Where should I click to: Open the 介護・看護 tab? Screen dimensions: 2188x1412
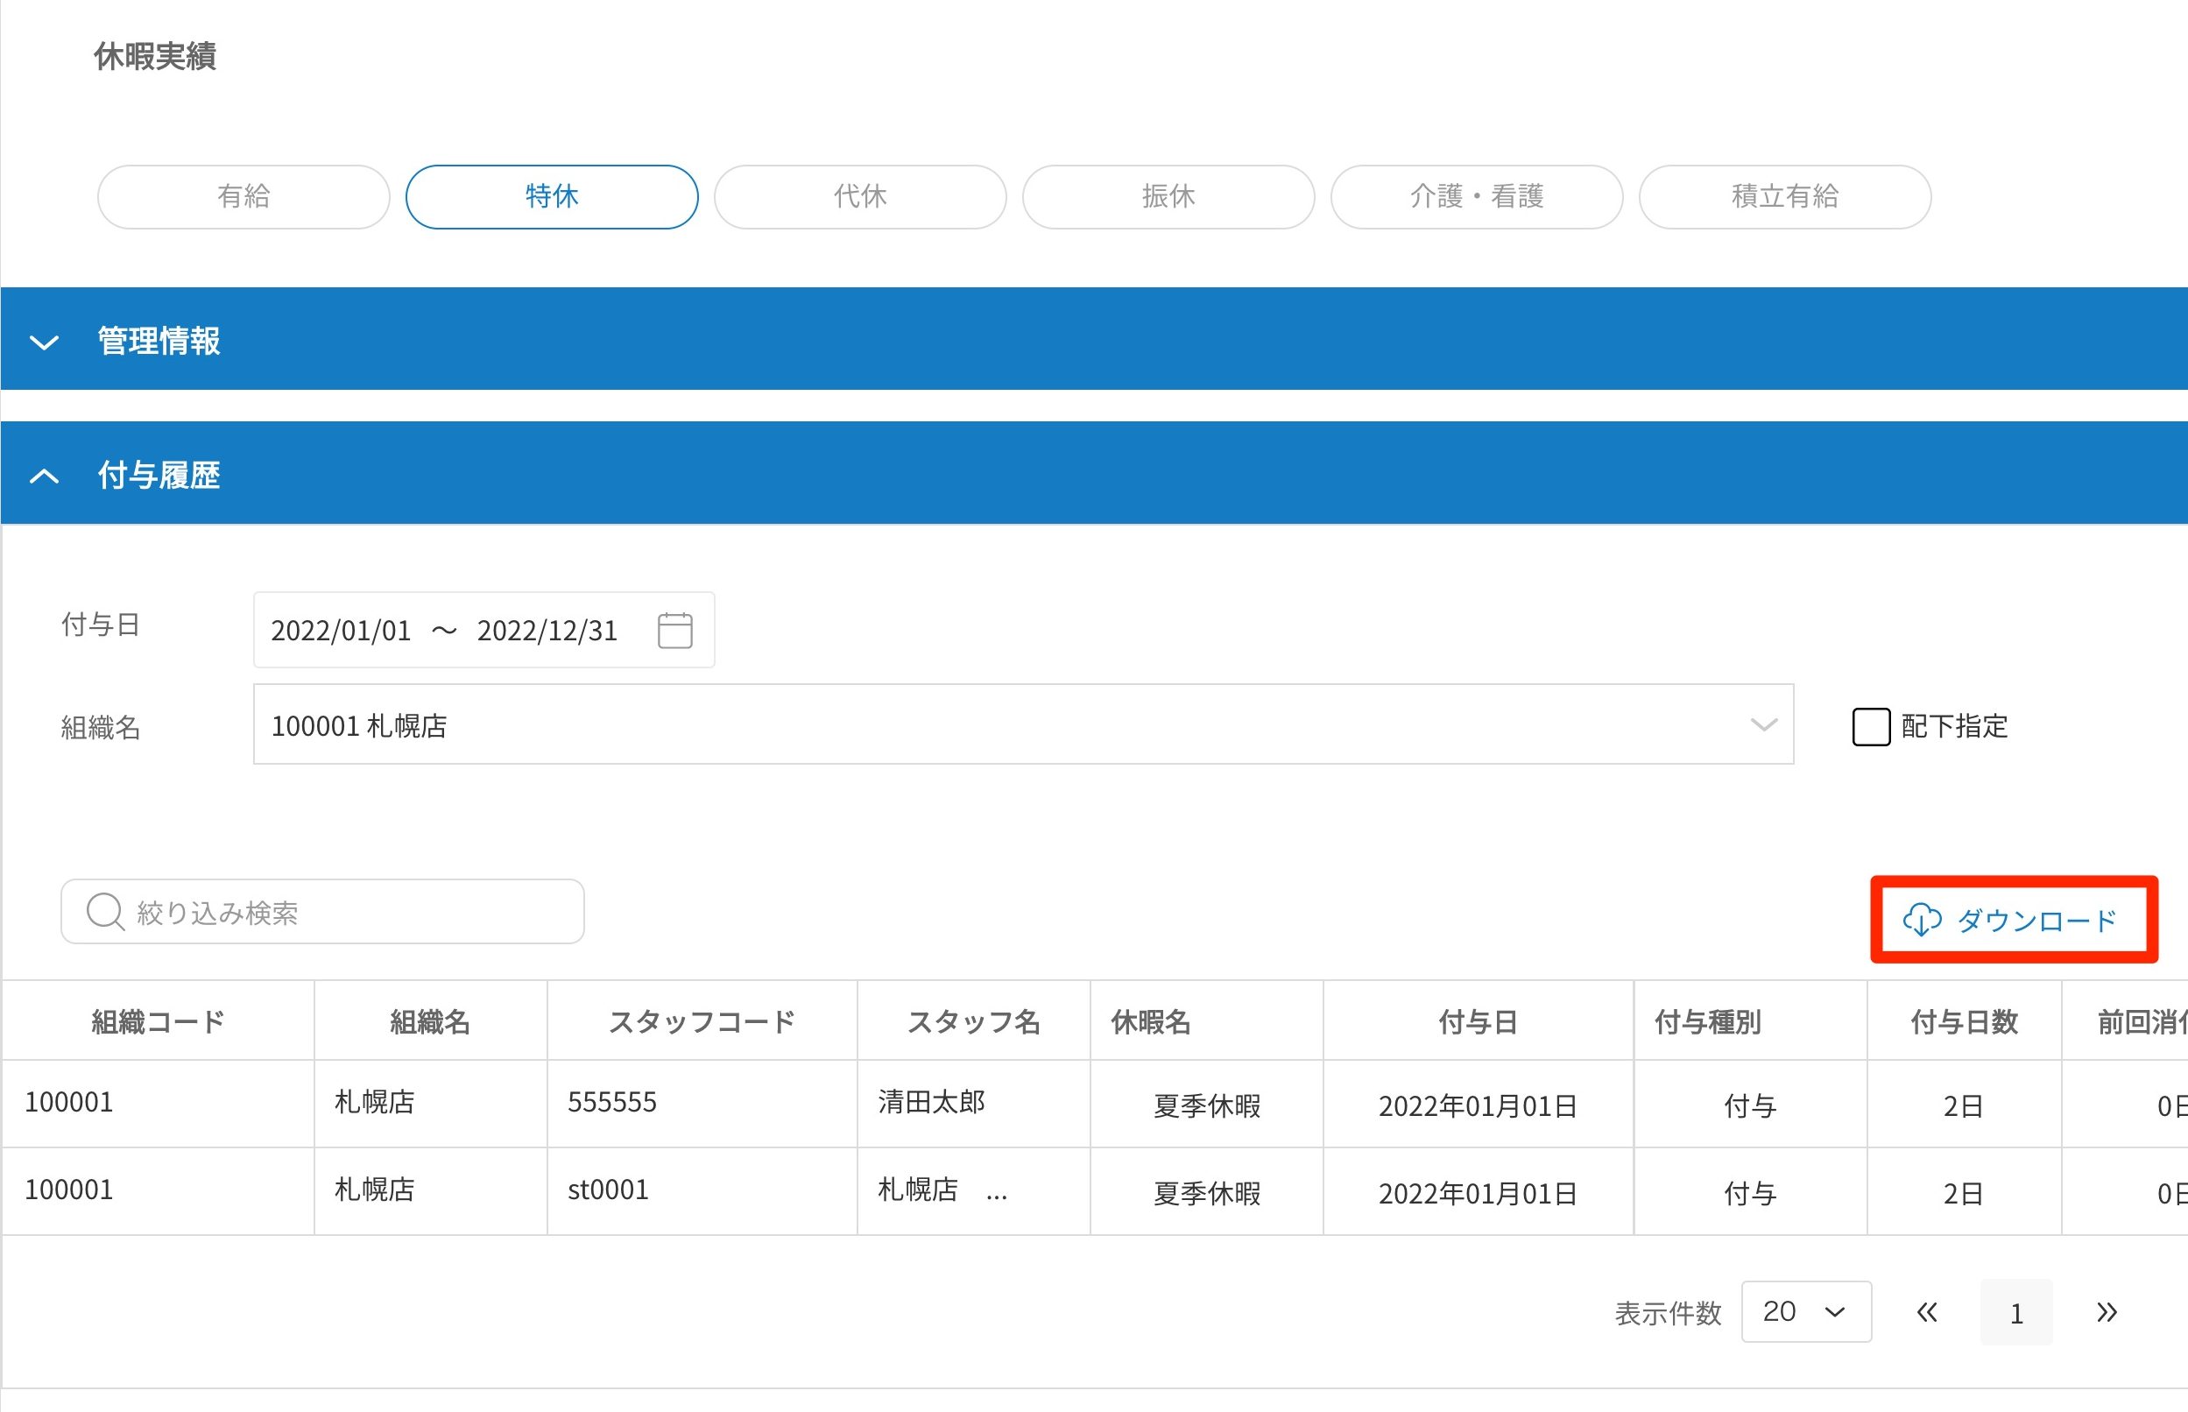[1476, 196]
